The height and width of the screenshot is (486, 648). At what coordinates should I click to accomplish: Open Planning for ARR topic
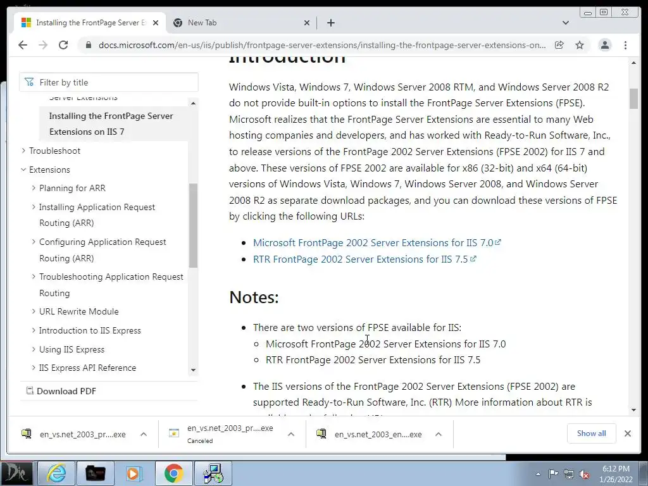point(72,188)
